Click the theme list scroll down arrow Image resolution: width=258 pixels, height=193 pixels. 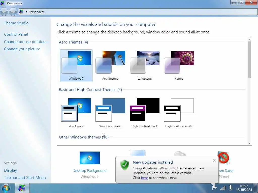(x=249, y=143)
